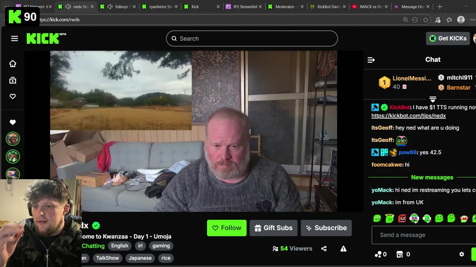Insert the angry red face emote
The height and width of the screenshot is (267, 476).
(402, 218)
